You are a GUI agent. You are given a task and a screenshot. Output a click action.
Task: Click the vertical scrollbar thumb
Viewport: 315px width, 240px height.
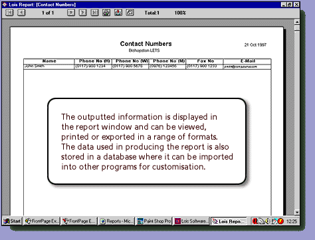pos(297,28)
